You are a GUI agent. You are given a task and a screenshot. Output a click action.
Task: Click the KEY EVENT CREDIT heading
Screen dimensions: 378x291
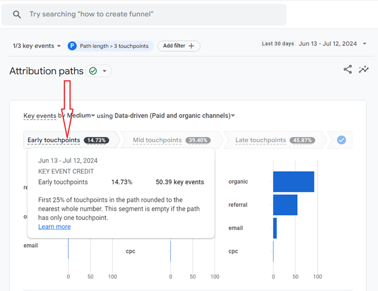coord(66,171)
